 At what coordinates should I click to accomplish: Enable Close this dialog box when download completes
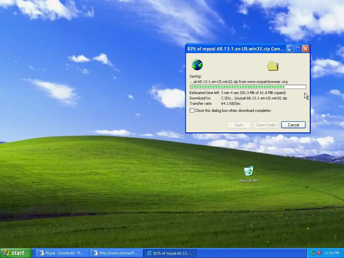(192, 110)
